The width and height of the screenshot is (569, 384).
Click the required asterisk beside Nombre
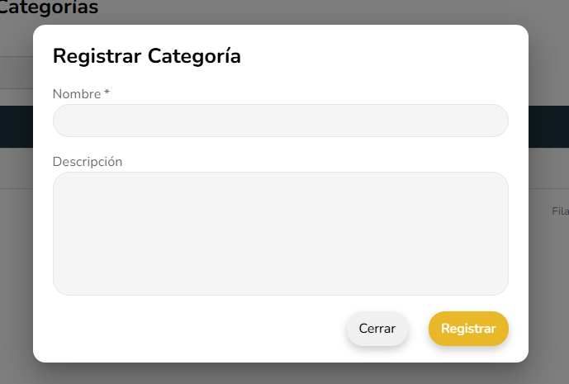(107, 93)
